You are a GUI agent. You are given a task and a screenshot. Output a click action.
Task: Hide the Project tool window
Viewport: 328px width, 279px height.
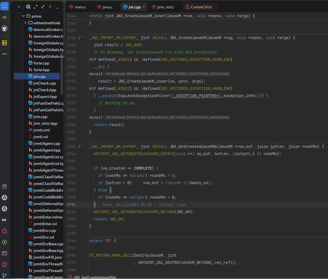pyautogui.click(x=57, y=8)
